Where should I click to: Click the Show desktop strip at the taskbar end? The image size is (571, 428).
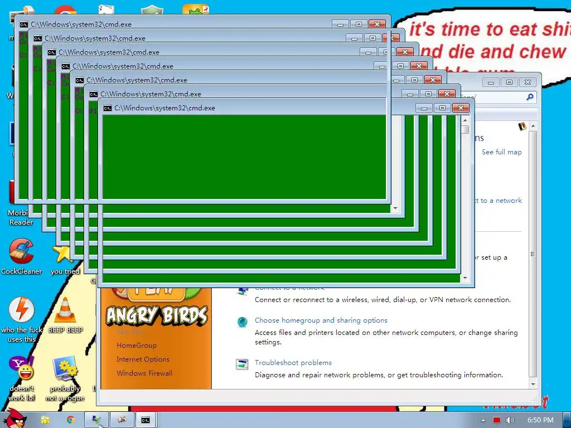point(567,420)
